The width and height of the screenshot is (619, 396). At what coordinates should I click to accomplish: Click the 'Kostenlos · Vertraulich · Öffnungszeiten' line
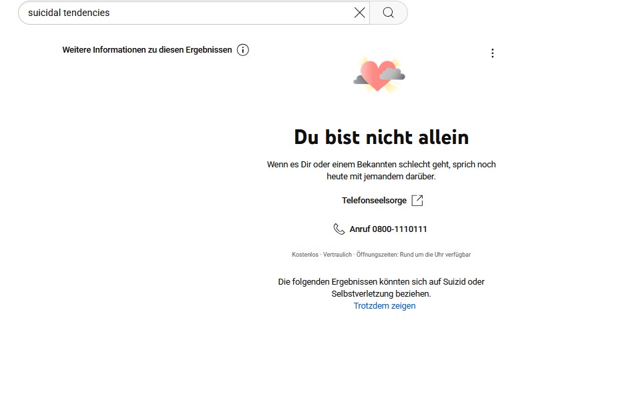(381, 255)
